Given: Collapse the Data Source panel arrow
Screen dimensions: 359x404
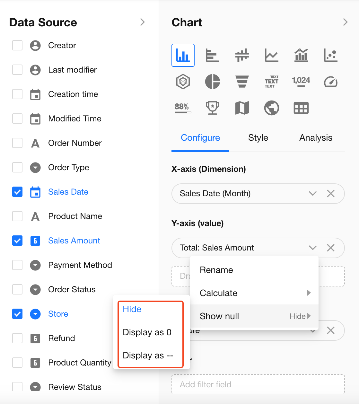Looking at the screenshot, I should 143,22.
